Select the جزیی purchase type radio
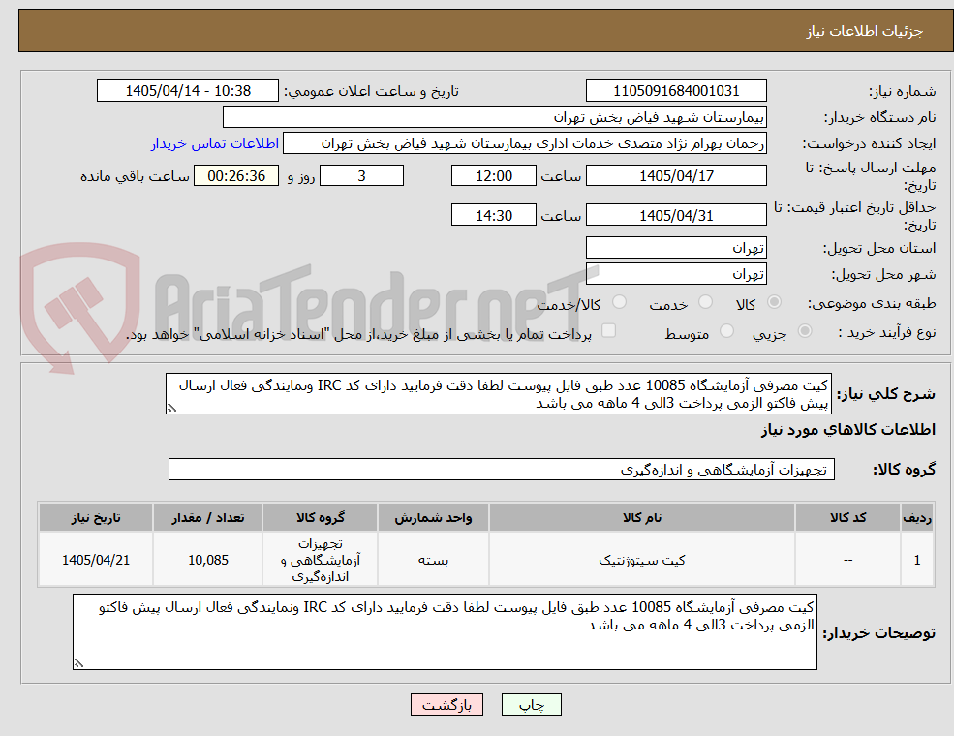This screenshot has height=736, width=954. pyautogui.click(x=804, y=331)
